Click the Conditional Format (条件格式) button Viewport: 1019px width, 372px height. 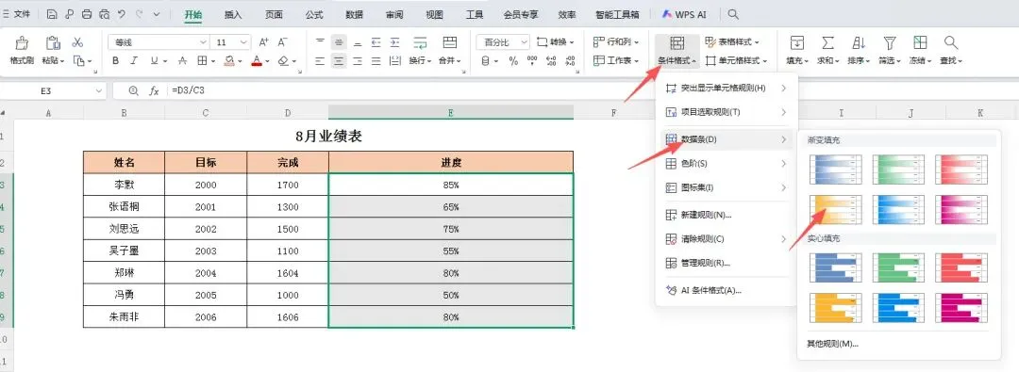pos(677,51)
